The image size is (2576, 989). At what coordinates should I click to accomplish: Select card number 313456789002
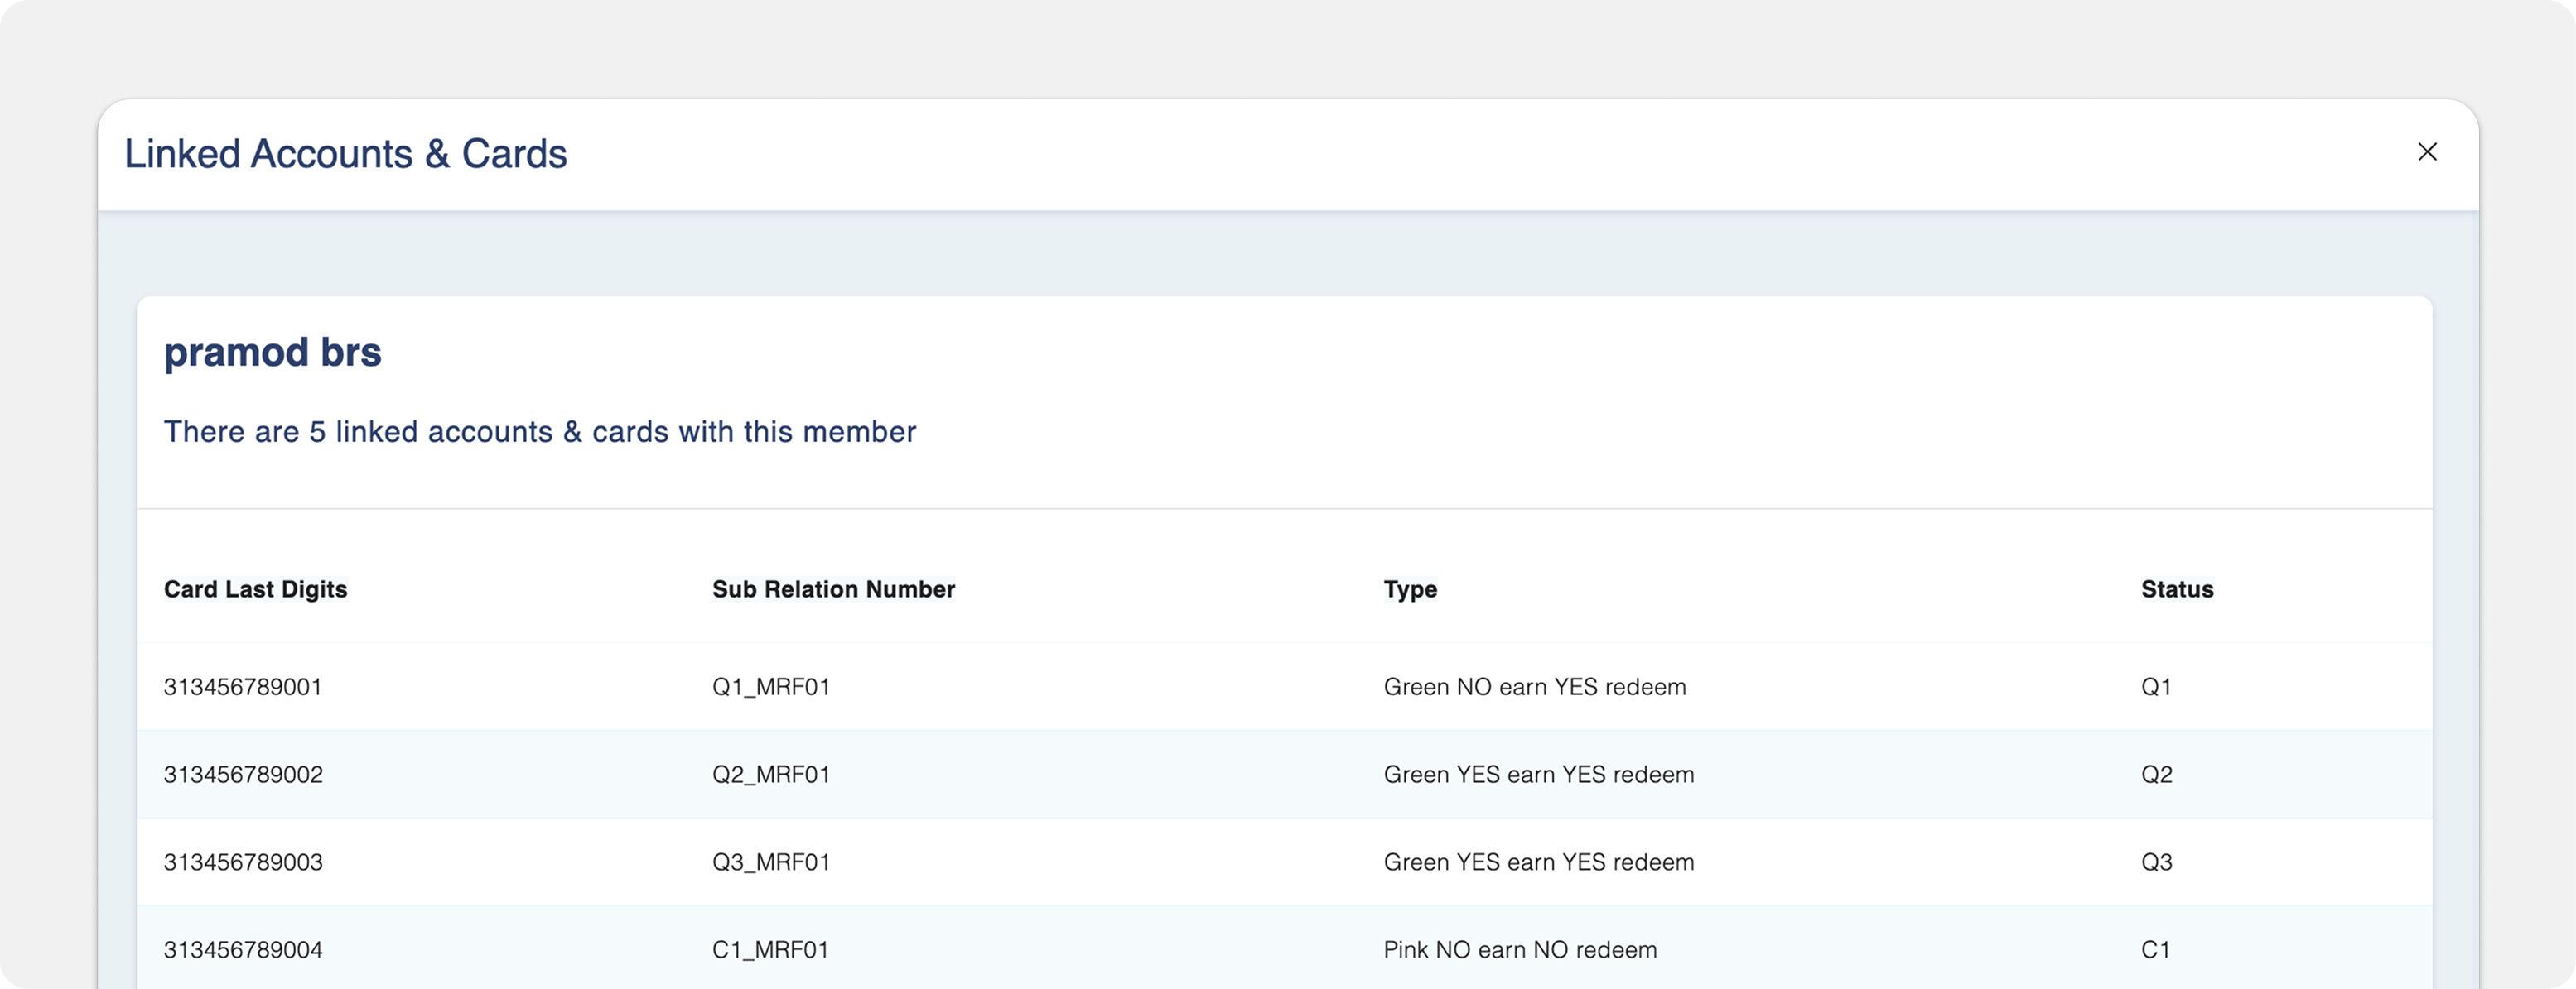(243, 775)
